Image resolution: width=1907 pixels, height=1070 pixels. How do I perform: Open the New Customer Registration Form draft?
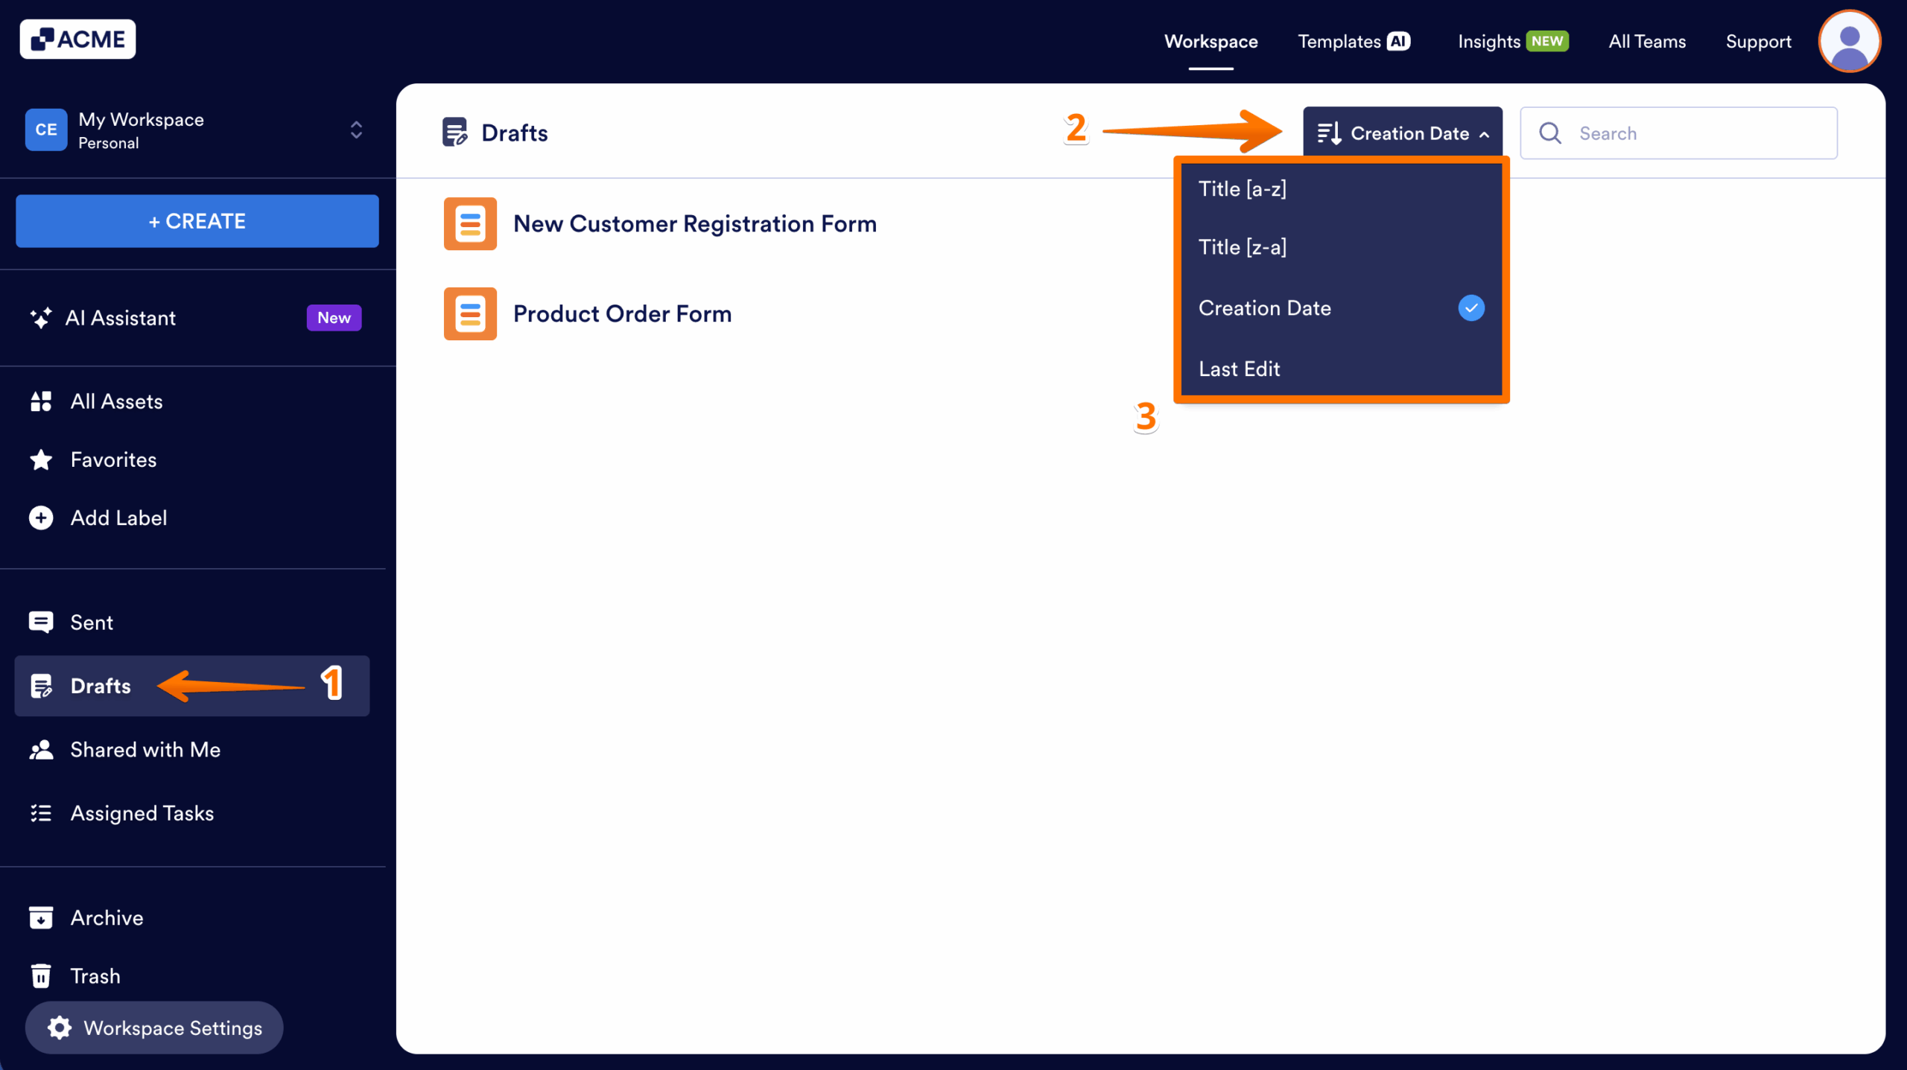(x=694, y=223)
